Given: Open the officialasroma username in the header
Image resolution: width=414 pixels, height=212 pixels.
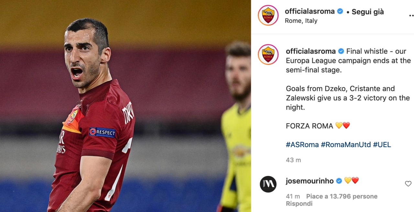Looking at the screenshot, I should (310, 11).
